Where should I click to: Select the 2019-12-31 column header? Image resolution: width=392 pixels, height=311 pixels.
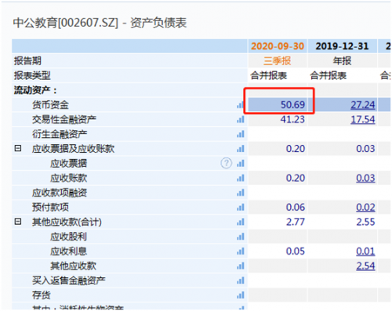(x=342, y=46)
